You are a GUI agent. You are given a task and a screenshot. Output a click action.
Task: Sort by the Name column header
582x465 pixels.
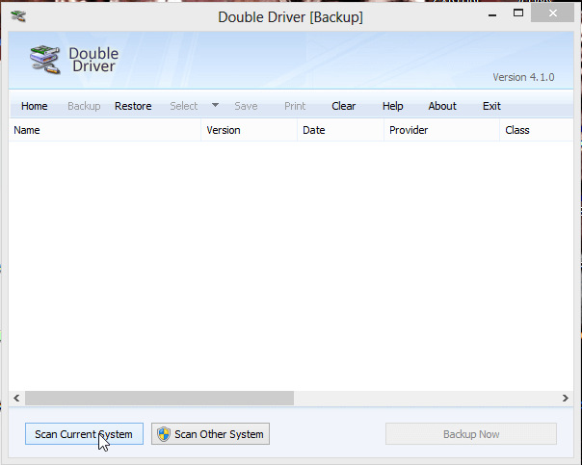click(105, 130)
